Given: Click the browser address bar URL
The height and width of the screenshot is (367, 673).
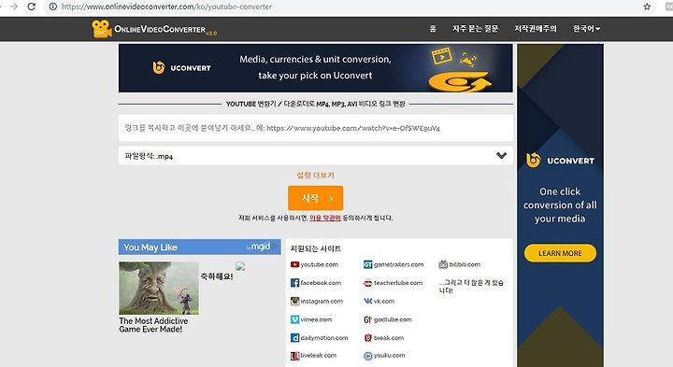Looking at the screenshot, I should [166, 7].
